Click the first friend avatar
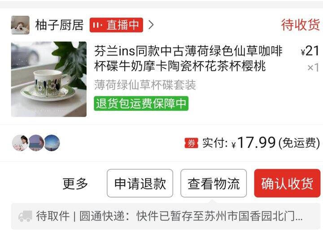The image size is (323, 235). pos(20,143)
